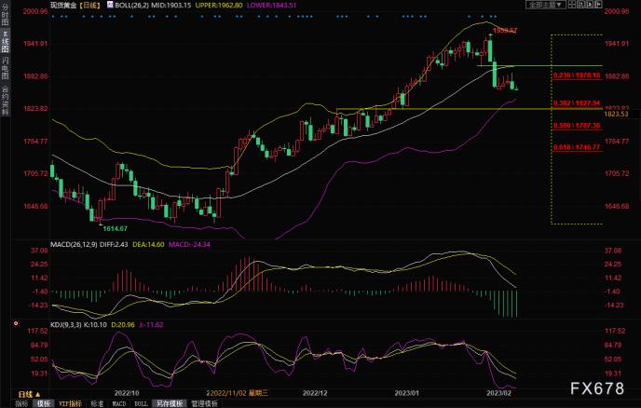
Task: Click the 管理模板 button
Action: (204, 403)
